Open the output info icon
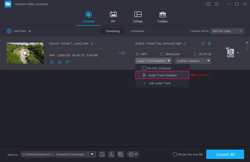 pos(203,43)
